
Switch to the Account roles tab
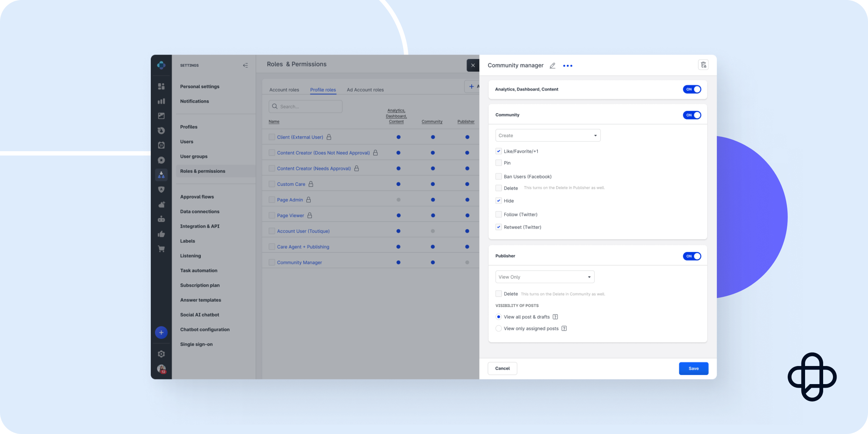284,89
